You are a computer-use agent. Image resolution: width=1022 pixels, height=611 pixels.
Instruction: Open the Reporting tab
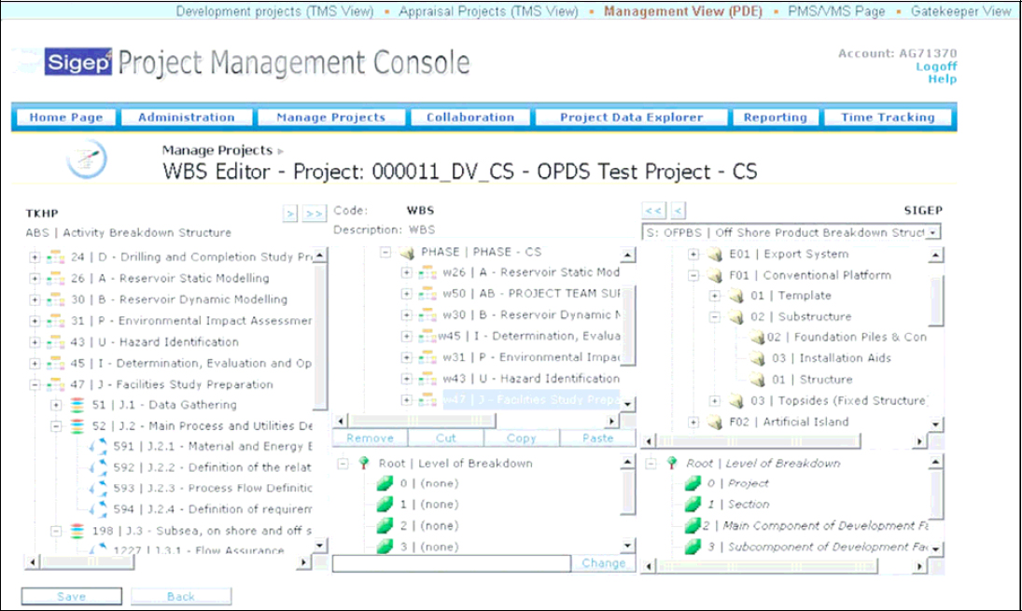click(x=775, y=118)
